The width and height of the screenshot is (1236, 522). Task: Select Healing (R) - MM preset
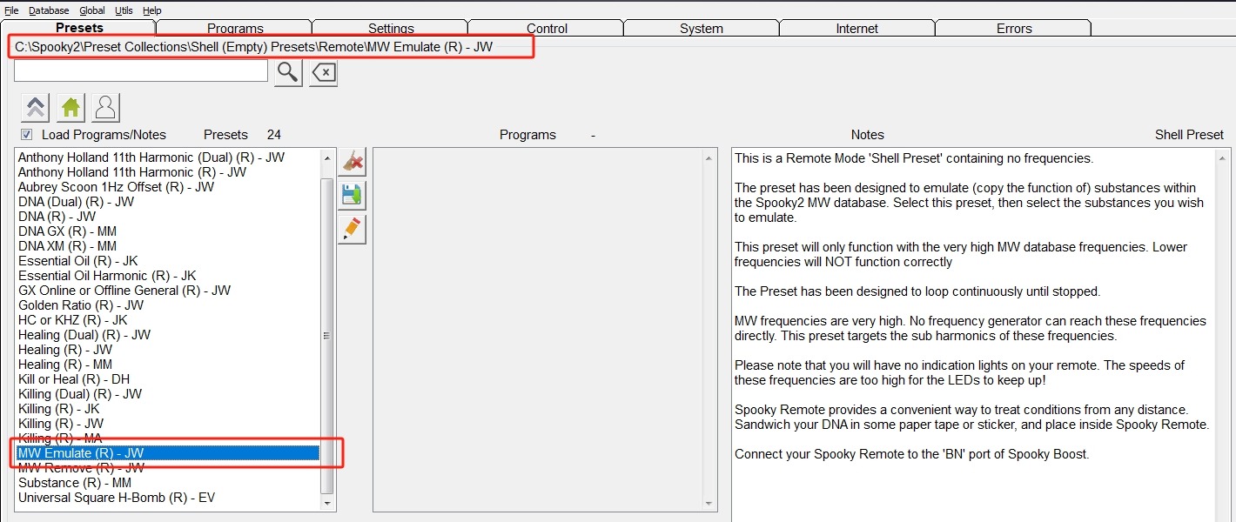(65, 365)
